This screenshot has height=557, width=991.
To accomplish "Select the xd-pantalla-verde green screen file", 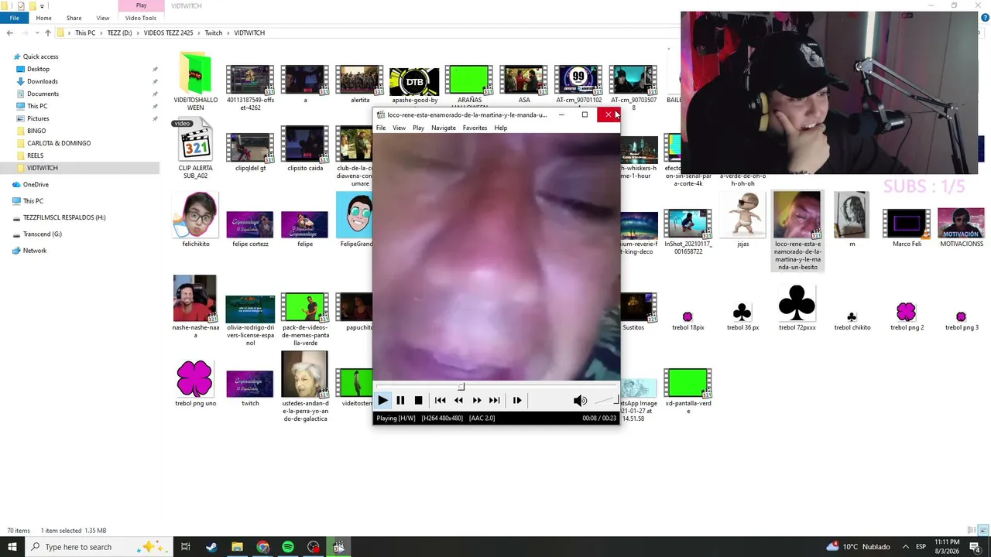I will (x=688, y=391).
